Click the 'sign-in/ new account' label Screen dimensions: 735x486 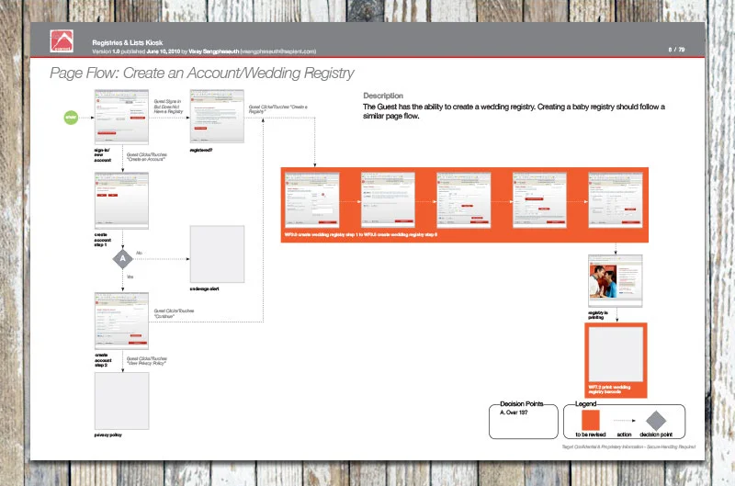(x=103, y=155)
